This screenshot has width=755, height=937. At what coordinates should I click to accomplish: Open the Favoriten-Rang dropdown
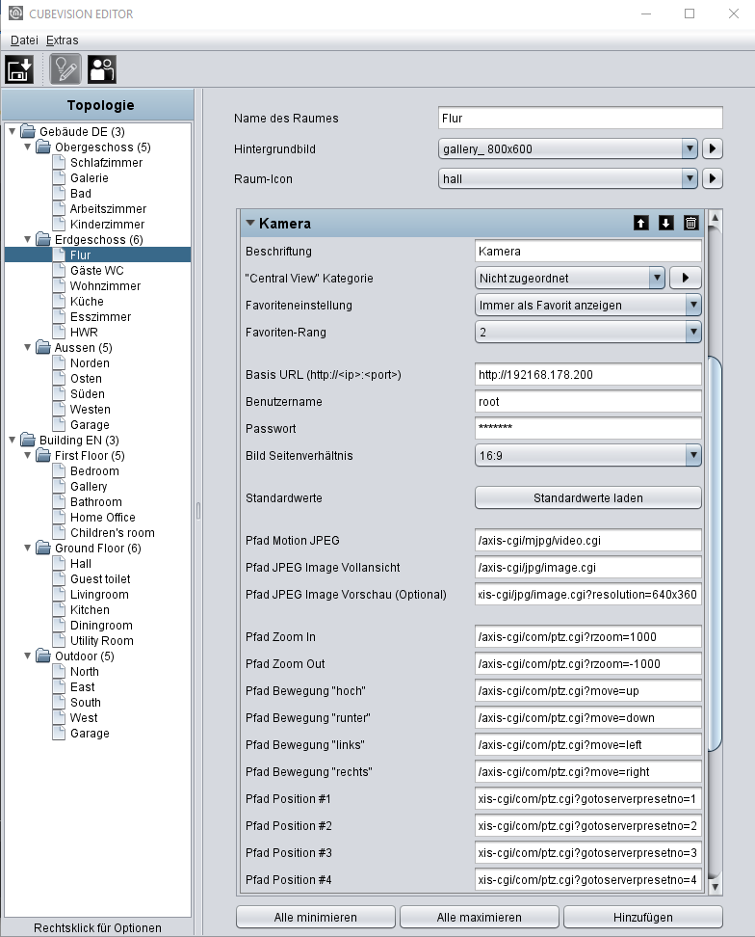click(x=587, y=333)
